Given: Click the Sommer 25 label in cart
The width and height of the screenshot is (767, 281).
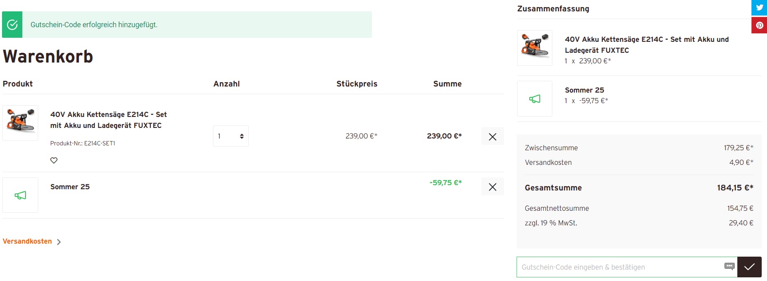Looking at the screenshot, I should click(x=70, y=187).
